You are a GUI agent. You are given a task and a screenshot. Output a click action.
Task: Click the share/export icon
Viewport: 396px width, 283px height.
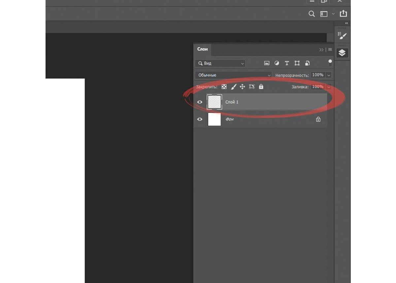tap(343, 14)
